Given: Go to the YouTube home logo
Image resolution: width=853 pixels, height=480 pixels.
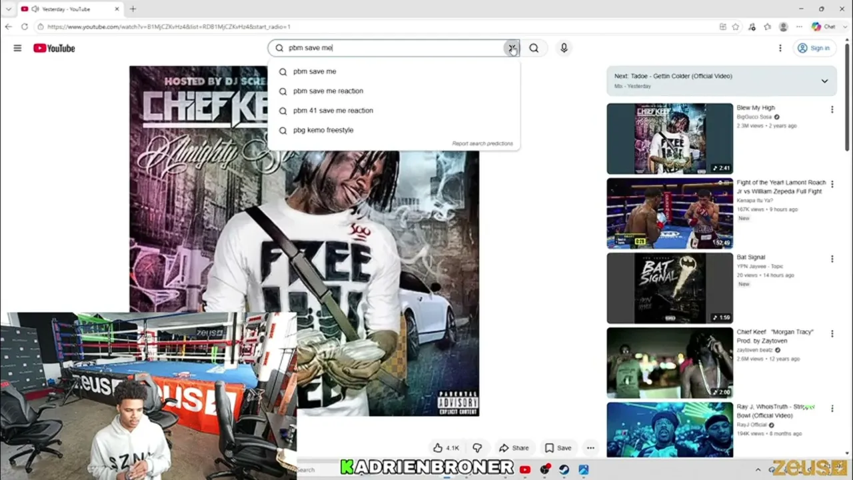Looking at the screenshot, I should coord(54,48).
